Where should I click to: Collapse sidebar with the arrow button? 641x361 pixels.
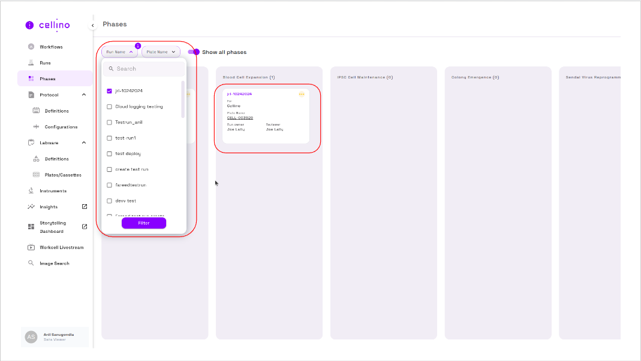click(92, 25)
